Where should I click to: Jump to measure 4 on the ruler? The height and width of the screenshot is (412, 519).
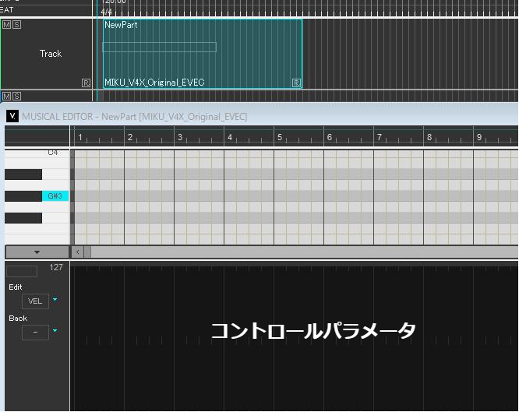230,137
